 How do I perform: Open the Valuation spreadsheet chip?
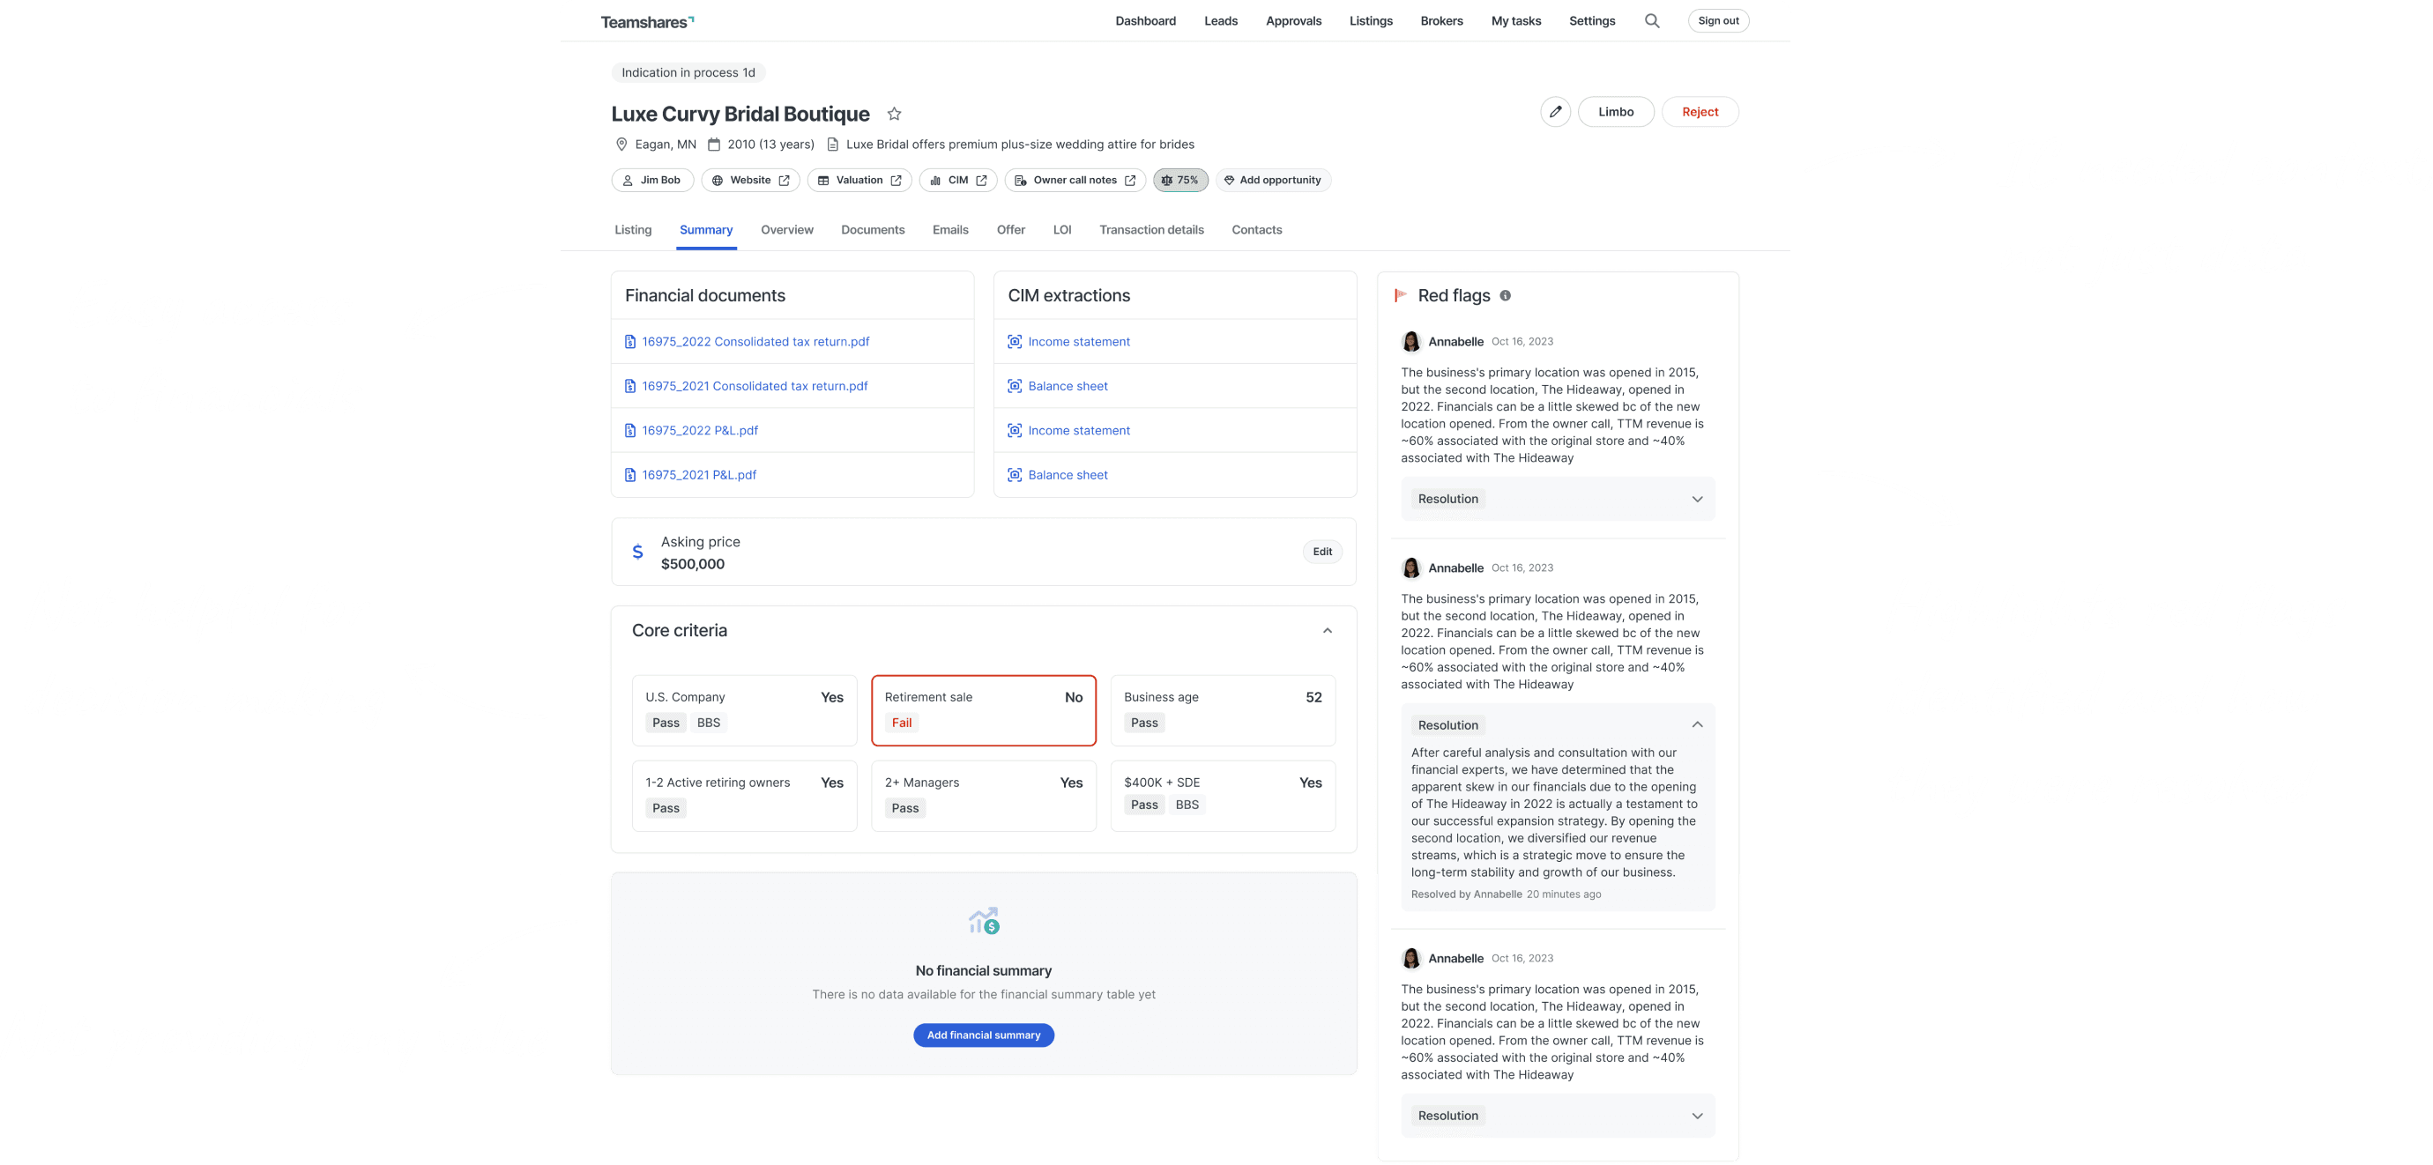pos(859,181)
